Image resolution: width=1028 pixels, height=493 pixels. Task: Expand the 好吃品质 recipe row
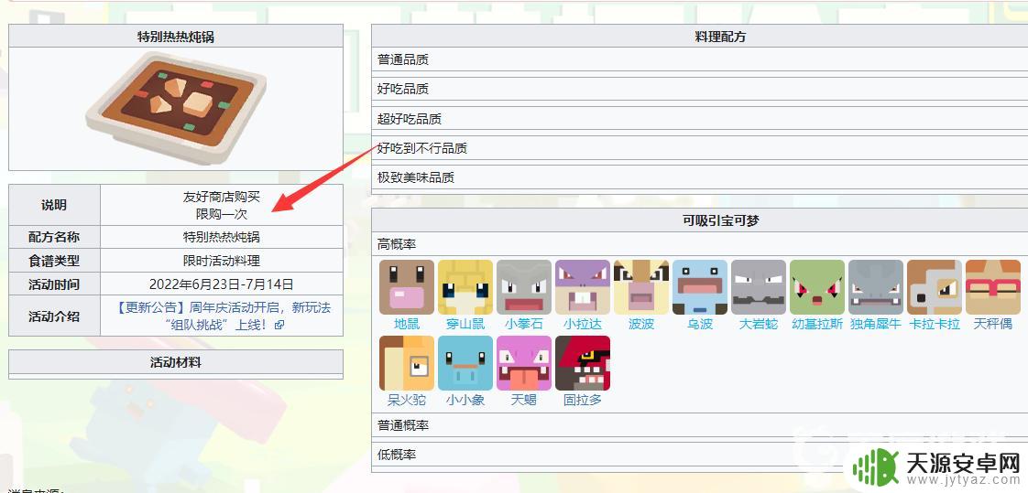tap(700, 89)
